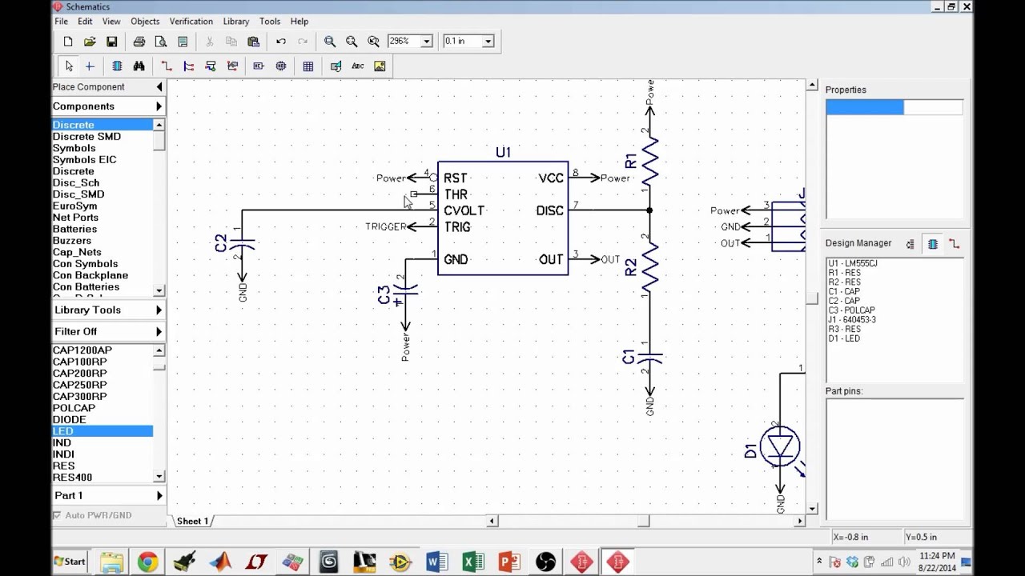
Task: Select RES component in list
Action: pyautogui.click(x=102, y=466)
